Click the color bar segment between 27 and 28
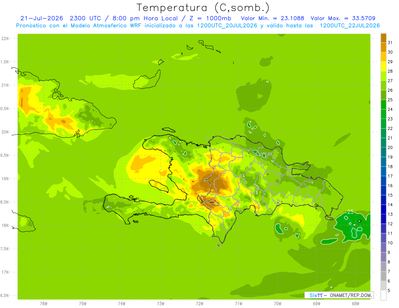 383,76
